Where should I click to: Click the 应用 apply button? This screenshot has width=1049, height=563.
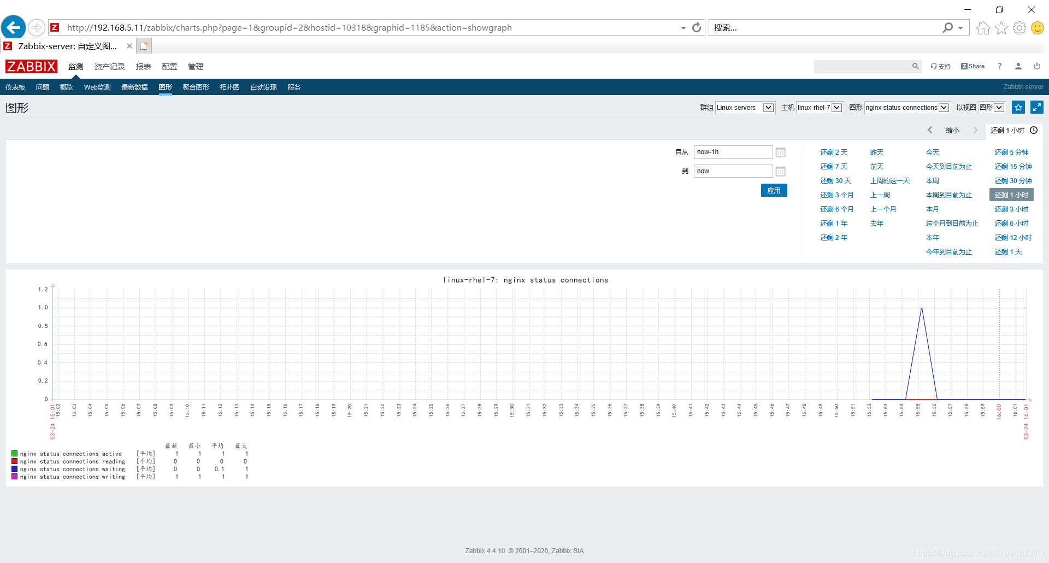click(x=774, y=190)
